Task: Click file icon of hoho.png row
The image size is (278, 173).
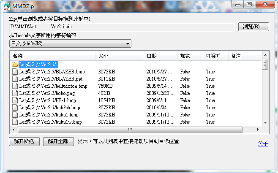Action: pos(15,93)
